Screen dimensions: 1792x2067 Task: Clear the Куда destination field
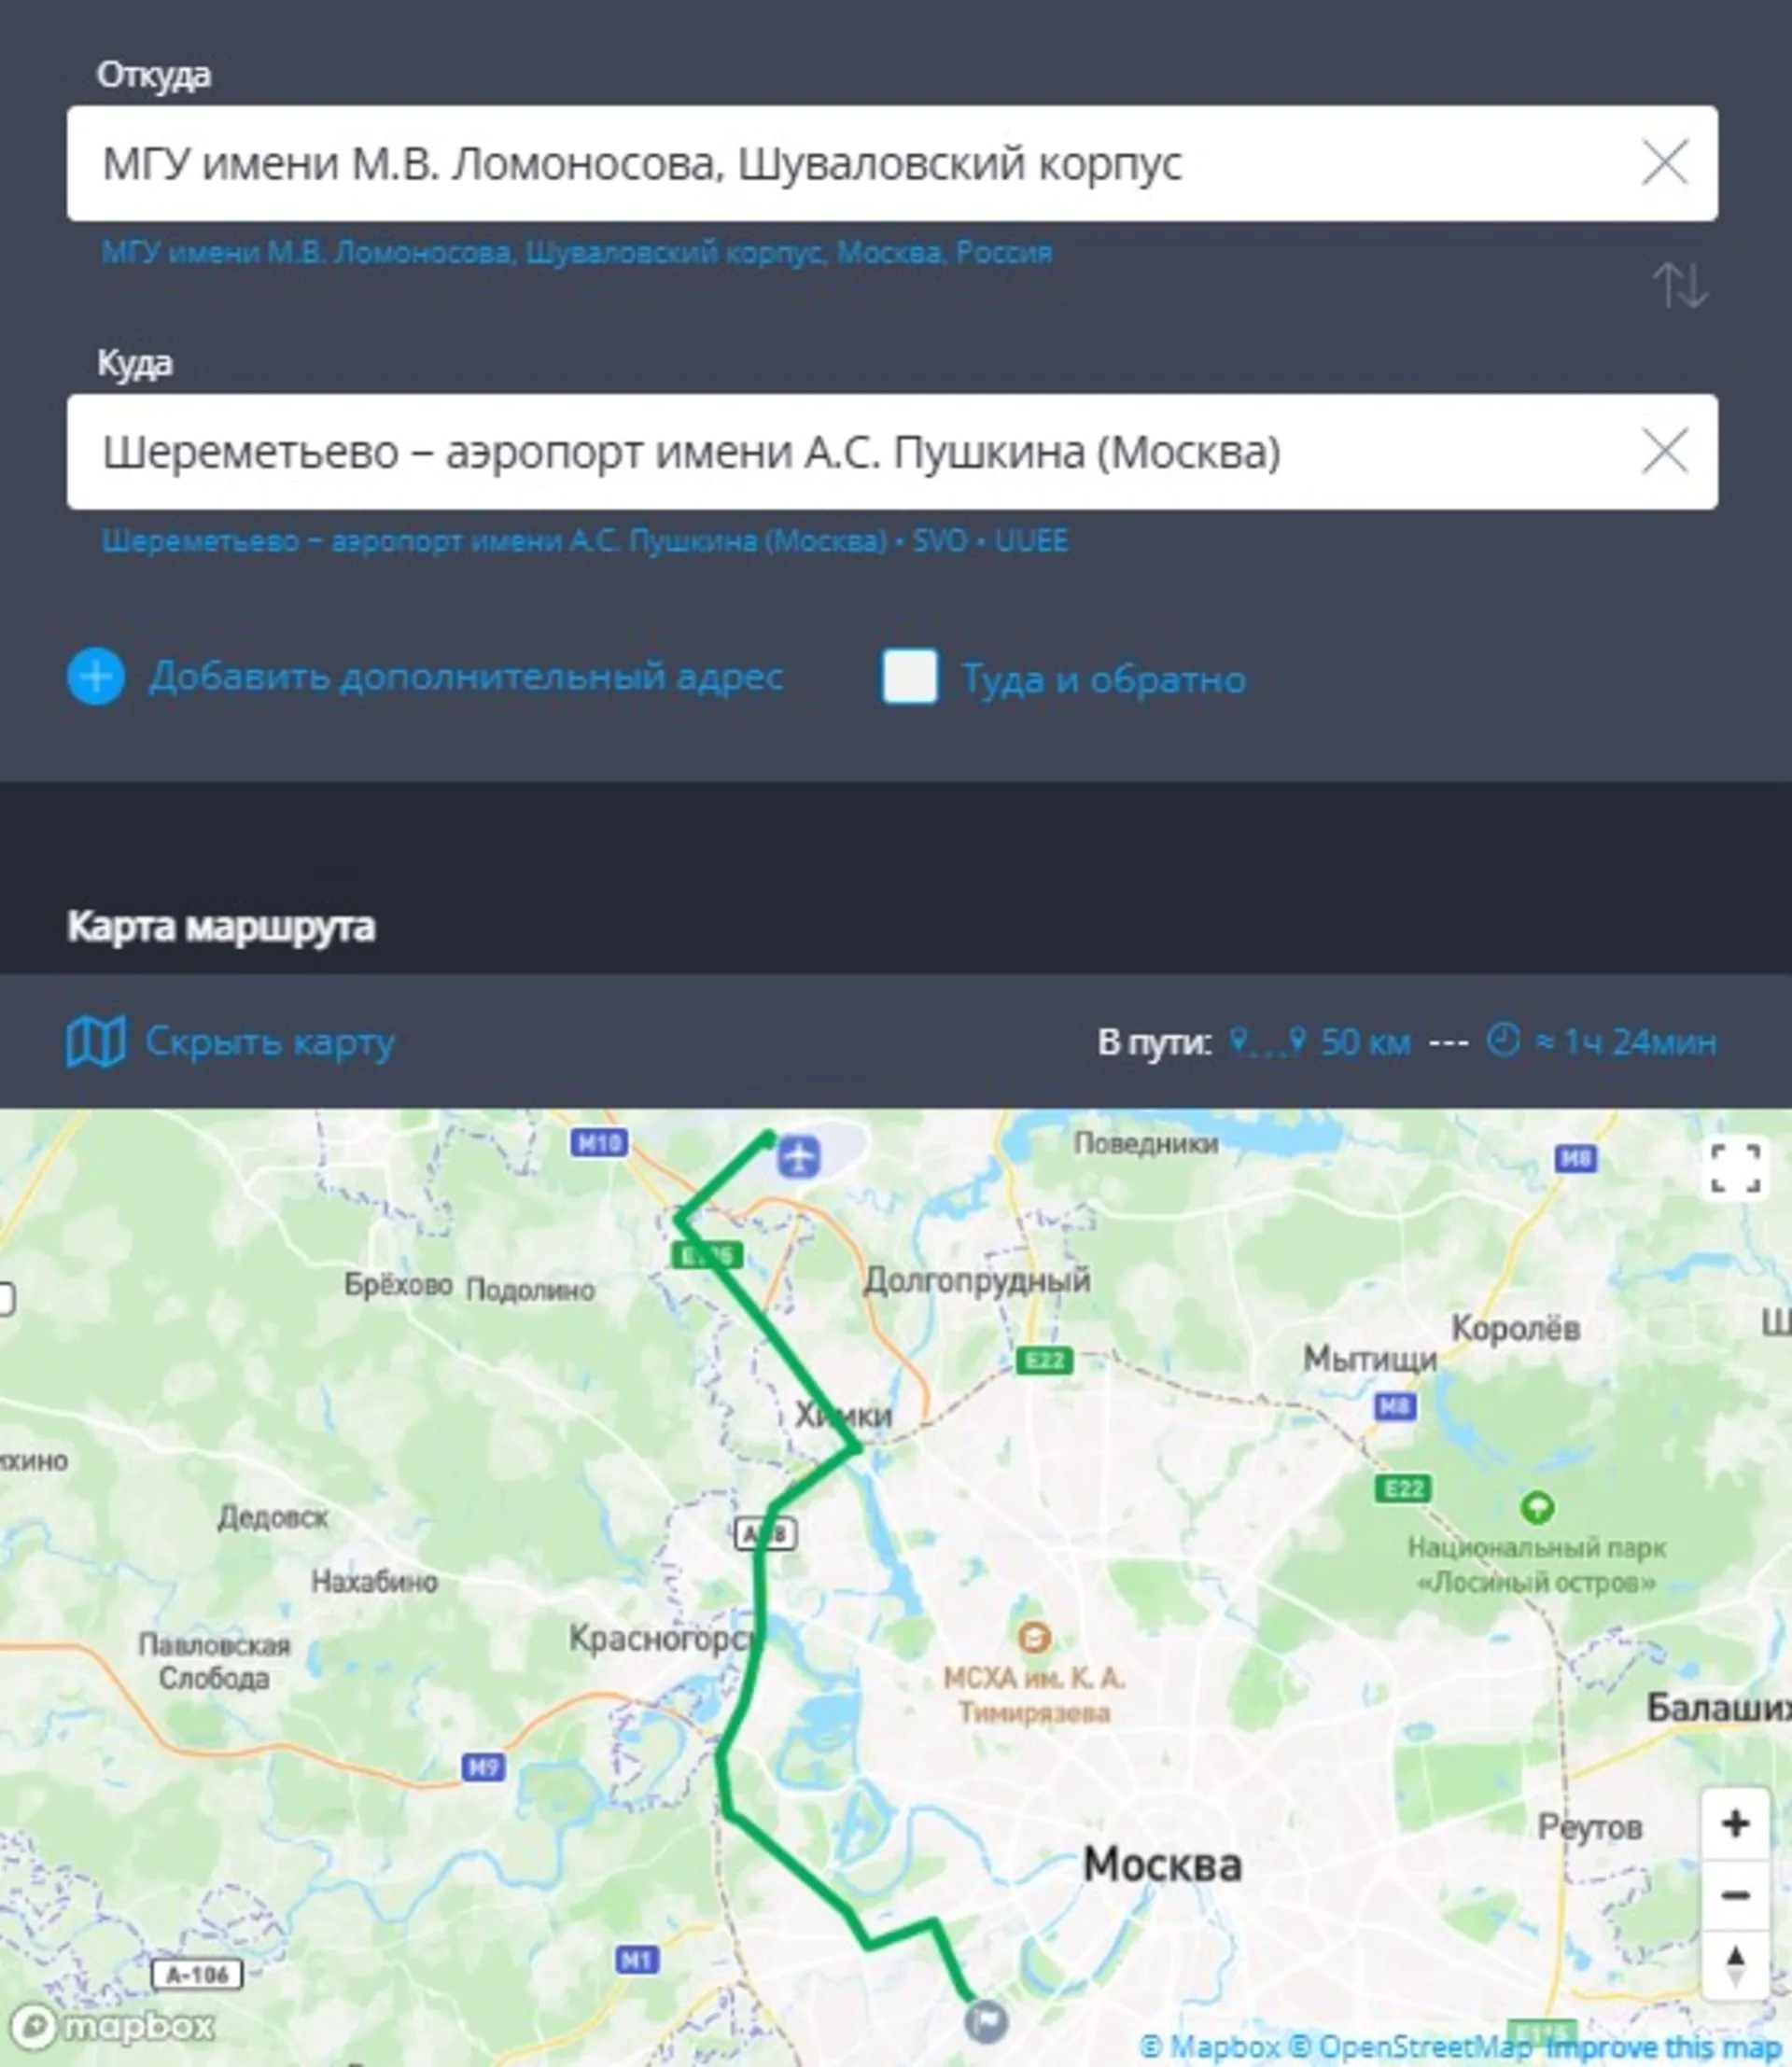1664,451
